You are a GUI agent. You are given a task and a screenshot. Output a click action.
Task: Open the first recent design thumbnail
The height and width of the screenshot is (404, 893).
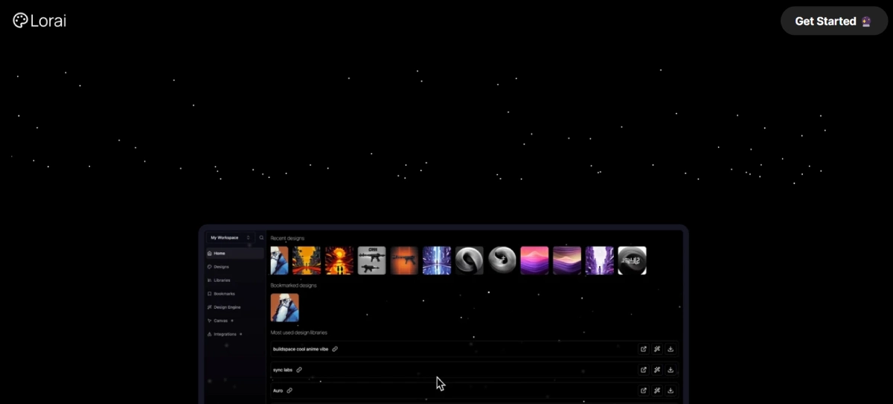click(x=279, y=260)
